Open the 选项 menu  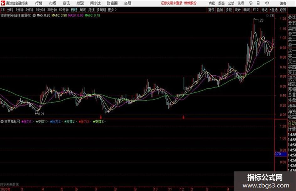coord(241,3)
